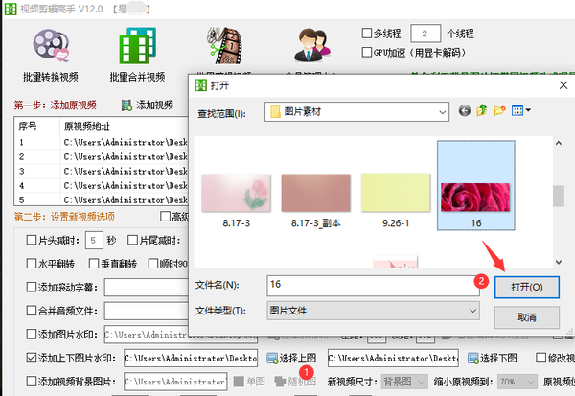Image resolution: width=575 pixels, height=396 pixels.
Task: Go up one folder level
Action: pyautogui.click(x=482, y=112)
